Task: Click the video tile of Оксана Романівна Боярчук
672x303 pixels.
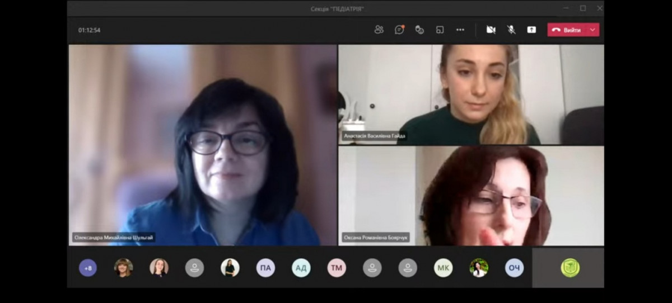Action: (471, 196)
